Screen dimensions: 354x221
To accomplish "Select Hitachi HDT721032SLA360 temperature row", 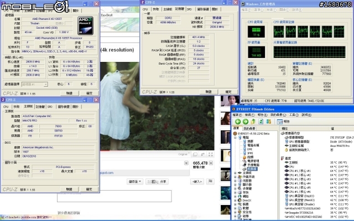I will [x=316, y=208].
